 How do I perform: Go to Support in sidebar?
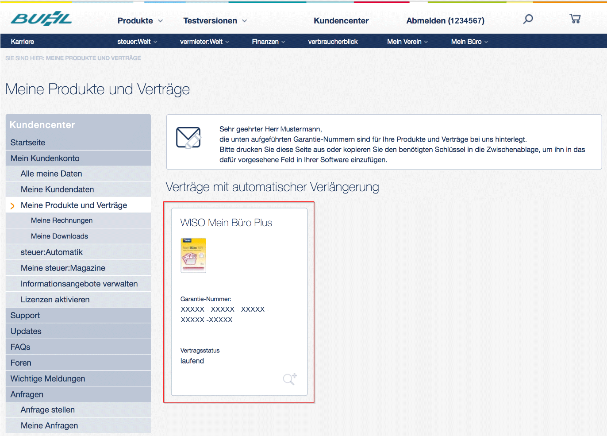78,316
